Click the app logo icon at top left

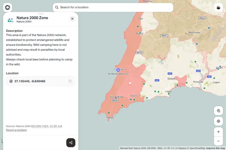click(x=7, y=7)
